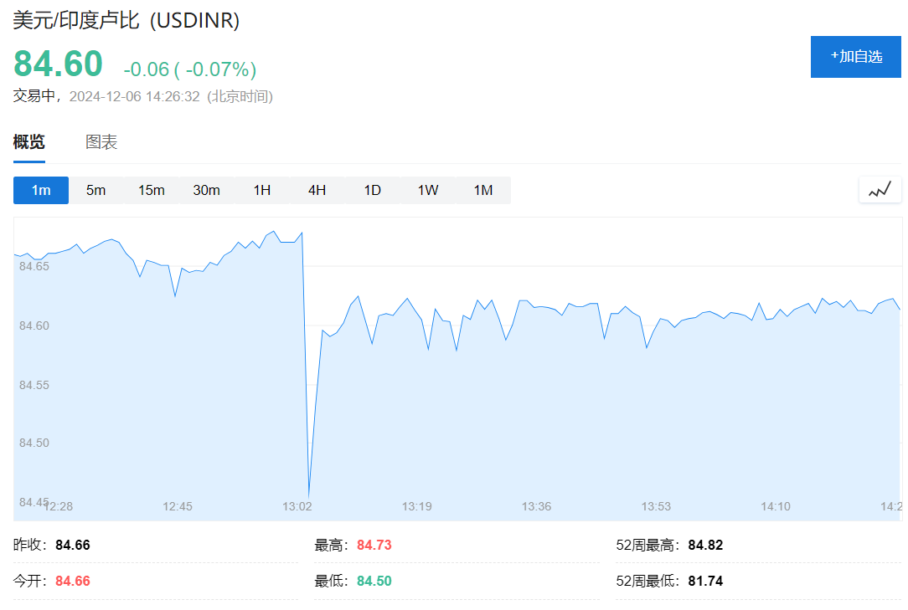The height and width of the screenshot is (610, 908).
Task: Select the 1M monthly interval
Action: 483,190
